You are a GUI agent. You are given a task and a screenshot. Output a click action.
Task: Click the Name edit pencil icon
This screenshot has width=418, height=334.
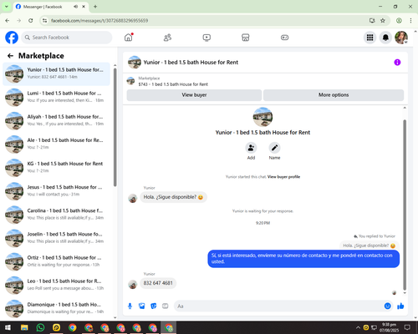[x=274, y=148]
